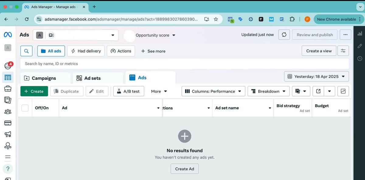Open the Chrome extensions puzzle icon
This screenshot has width=365, height=180.
(292, 19)
